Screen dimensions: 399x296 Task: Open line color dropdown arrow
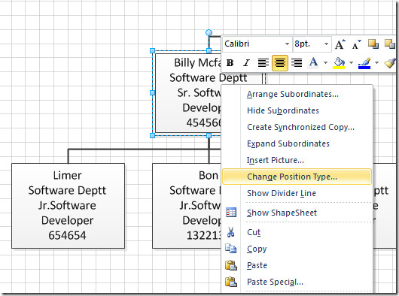pyautogui.click(x=377, y=62)
